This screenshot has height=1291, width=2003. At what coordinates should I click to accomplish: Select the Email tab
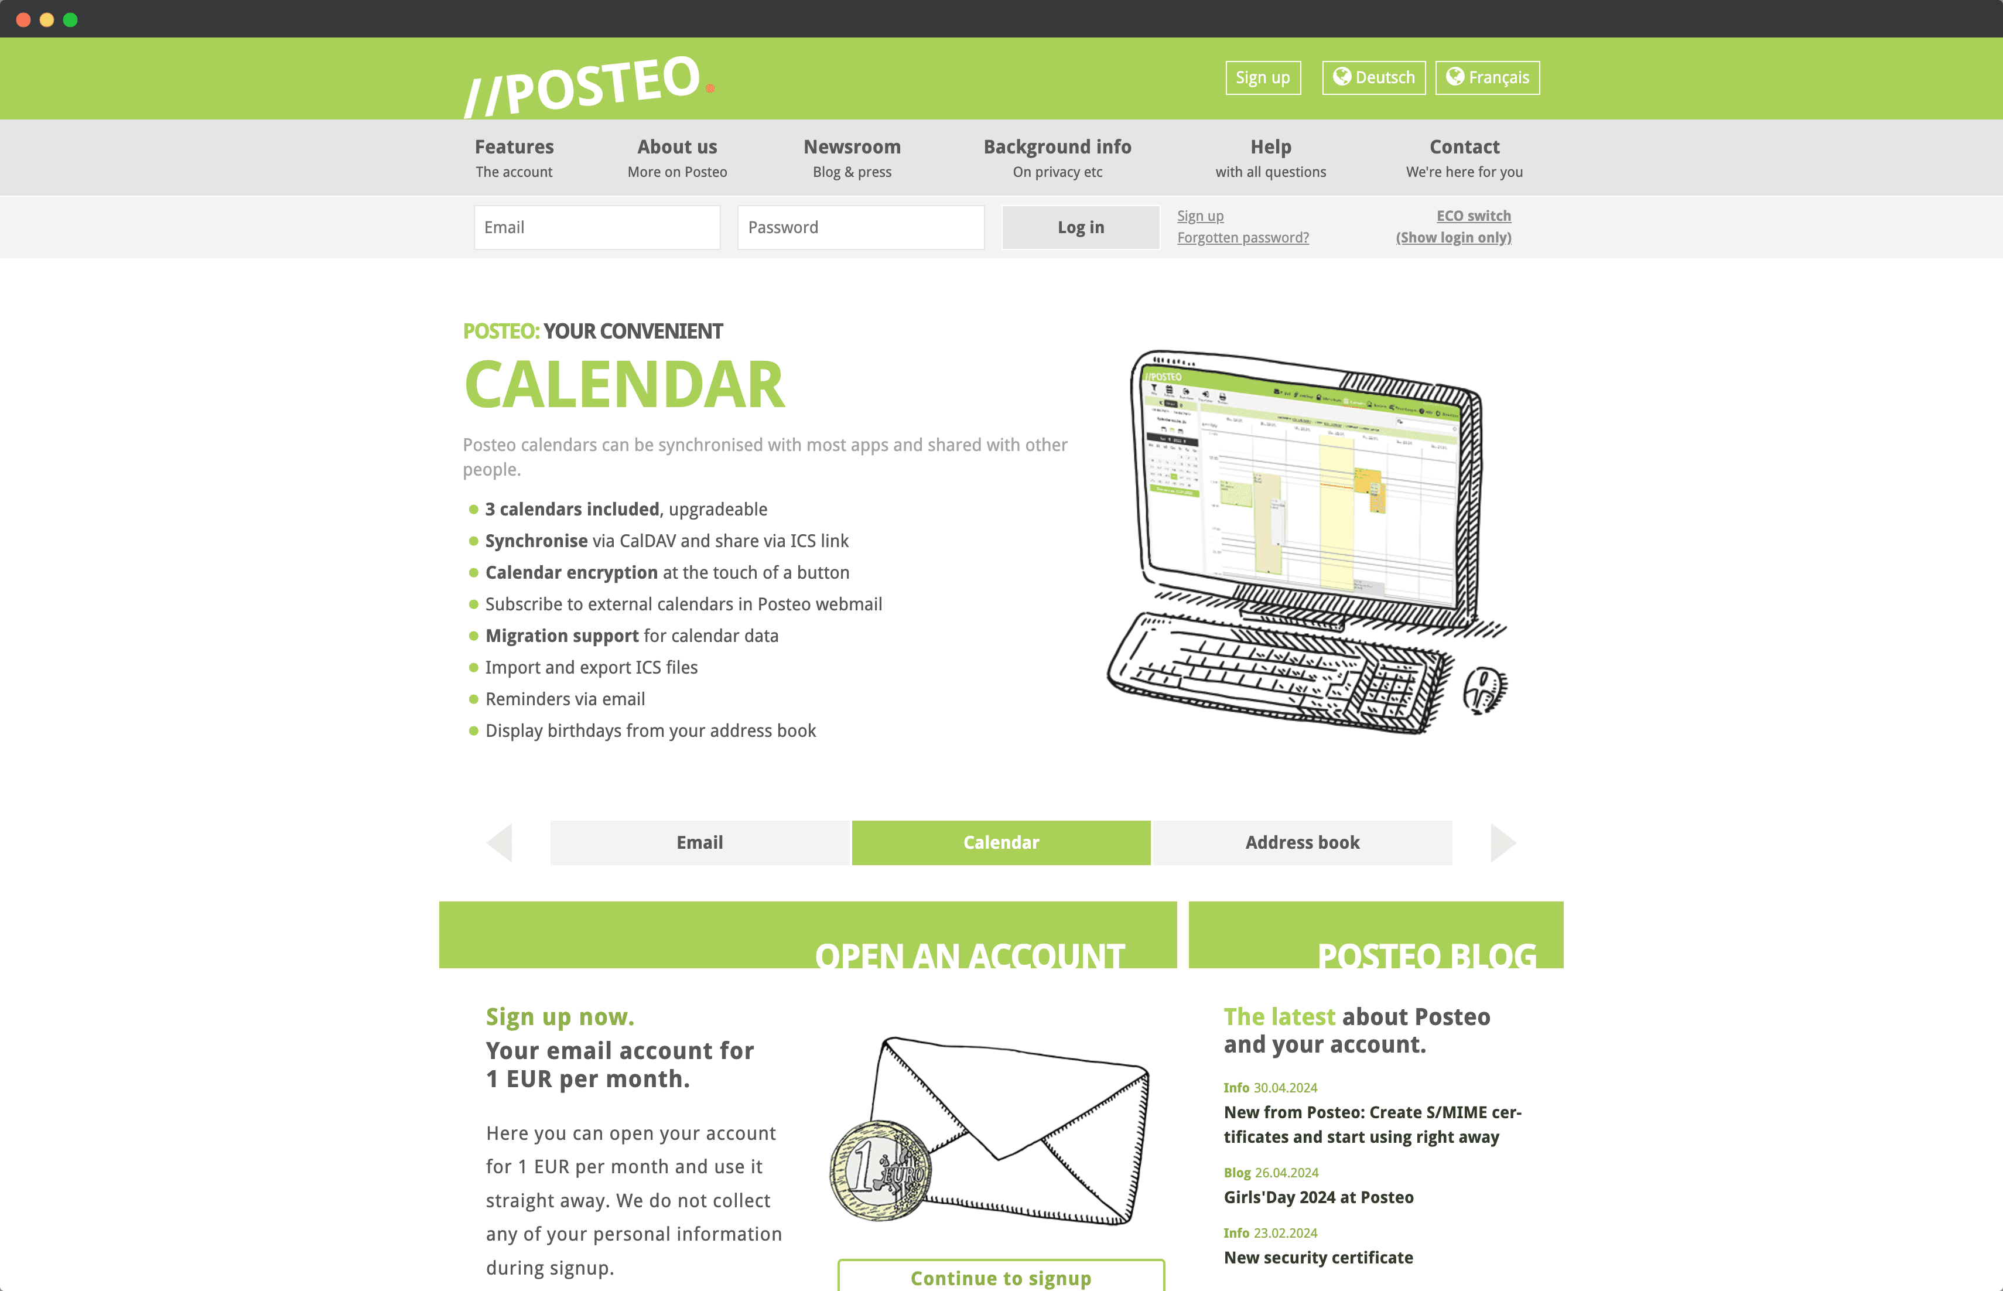701,843
